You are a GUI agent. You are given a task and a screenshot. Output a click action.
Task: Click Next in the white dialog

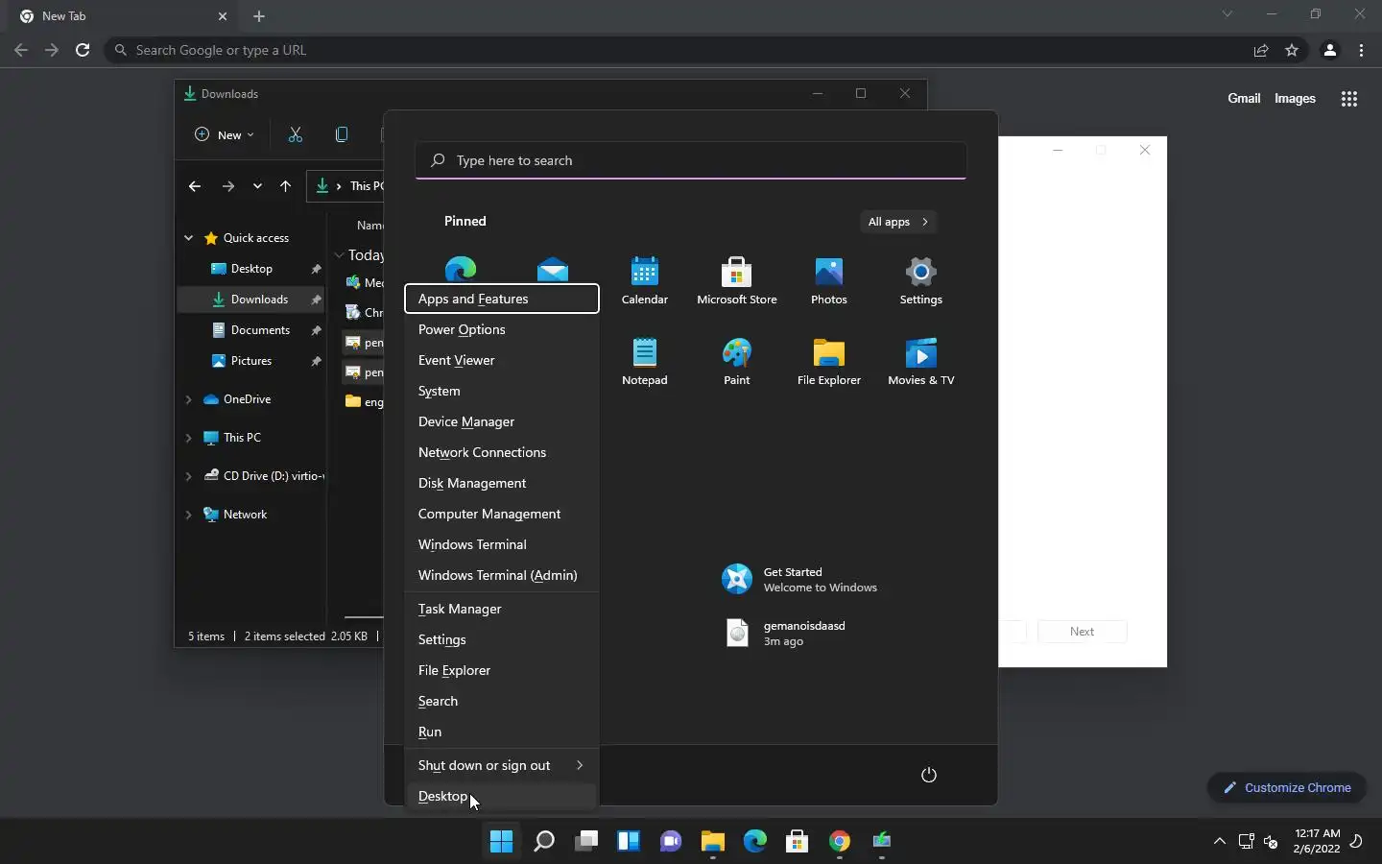[1083, 632]
